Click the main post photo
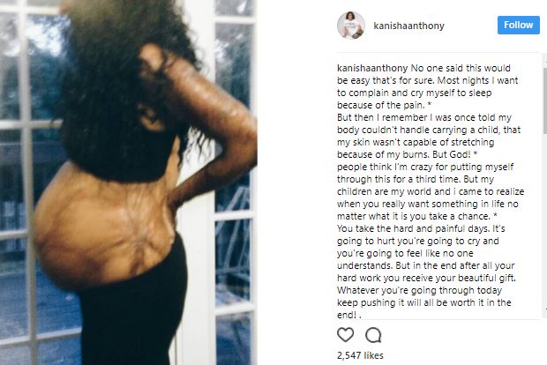The image size is (547, 365). tap(129, 182)
